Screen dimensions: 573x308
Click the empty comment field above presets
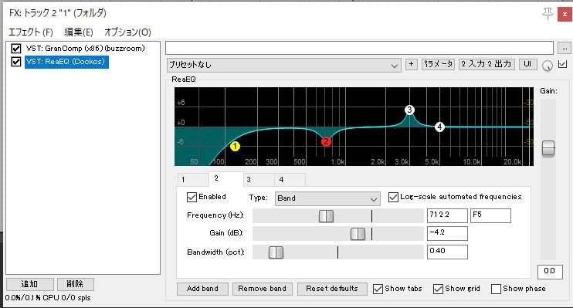click(x=360, y=48)
